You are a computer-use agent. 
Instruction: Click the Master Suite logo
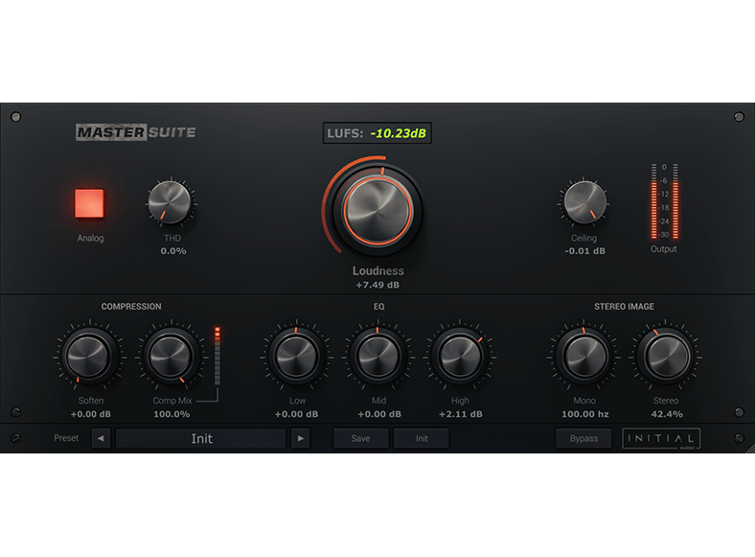pos(136,132)
